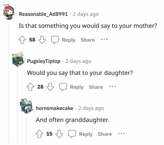Downvote hornsmakecake's comment
This screenshot has height=145, width=164.
tap(58, 134)
